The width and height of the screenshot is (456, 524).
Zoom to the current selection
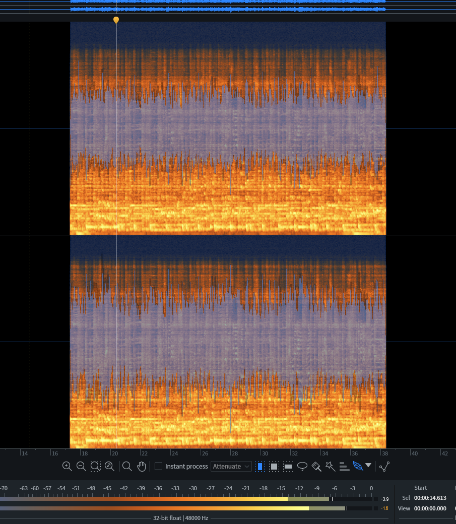(95, 466)
